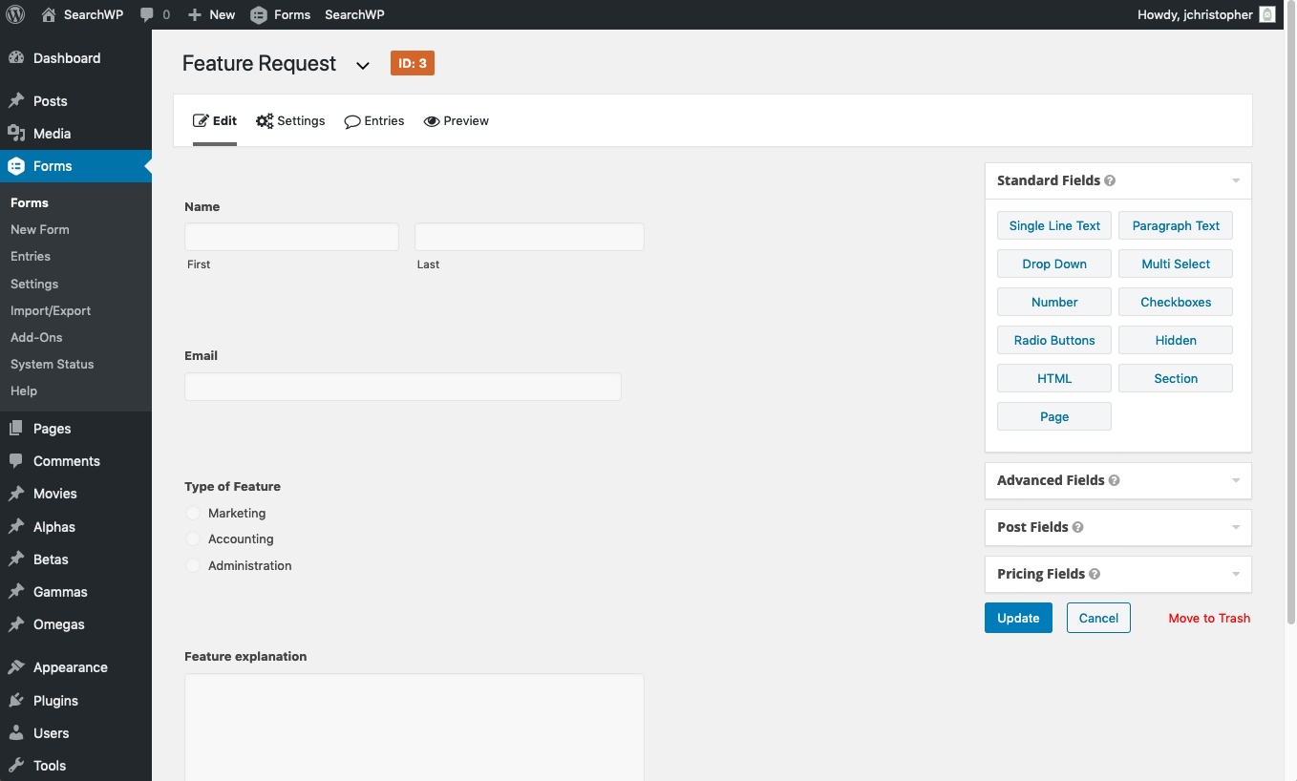Open New Form in Forms submenu
Screen dimensions: 1297x781
pyautogui.click(x=40, y=229)
